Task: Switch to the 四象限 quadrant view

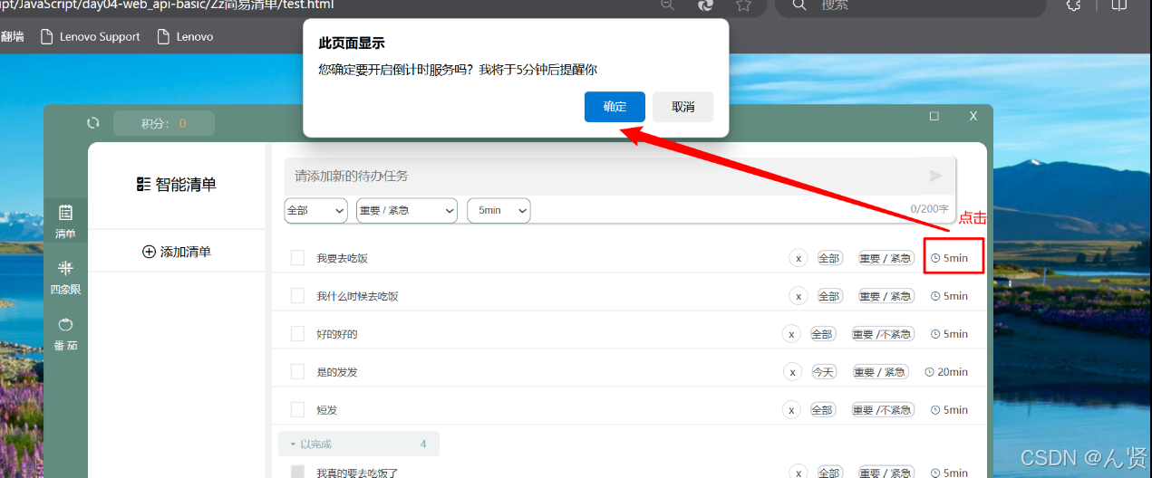Action: coord(65,277)
